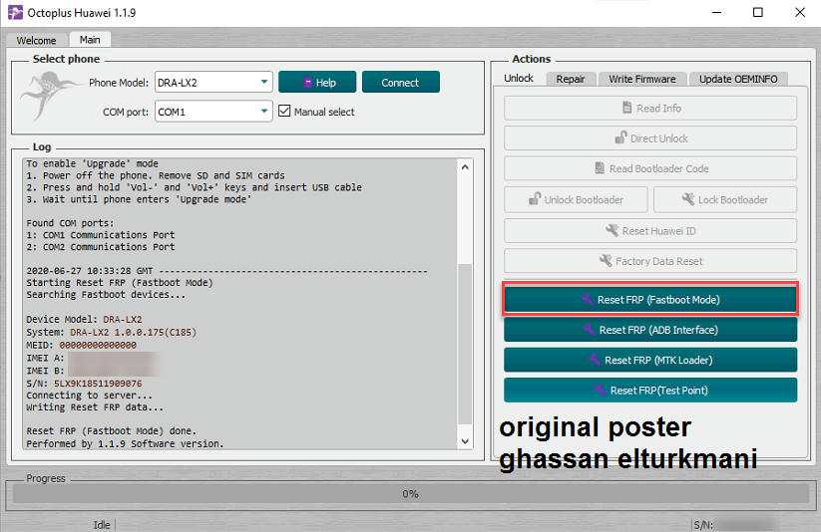The image size is (821, 532).
Task: Open the Phone Model dropdown
Action: click(213, 82)
